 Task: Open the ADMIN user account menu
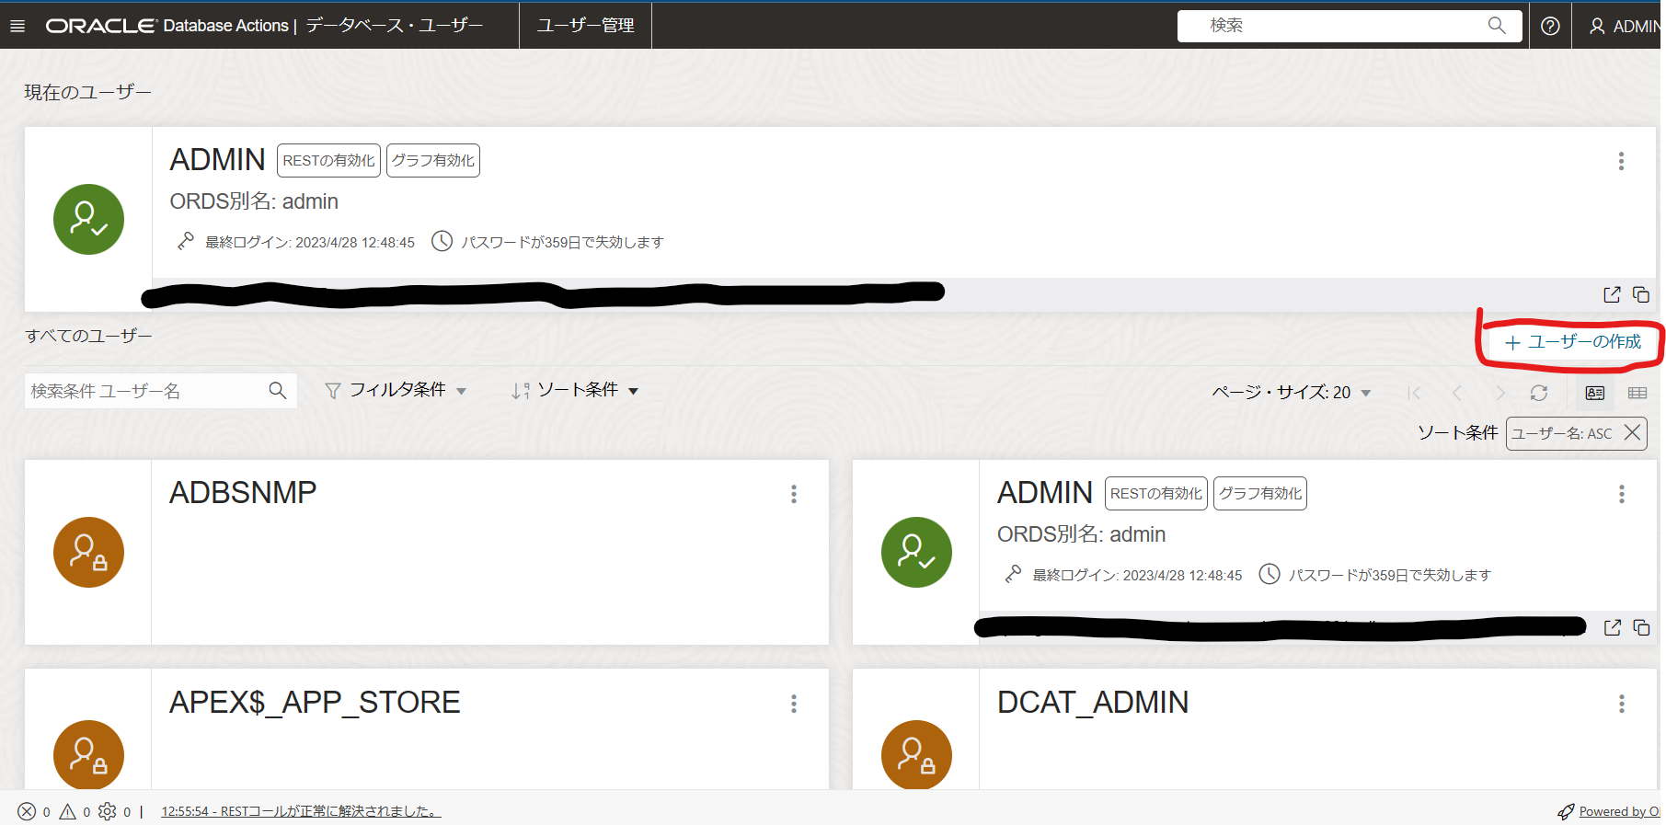1625,26
